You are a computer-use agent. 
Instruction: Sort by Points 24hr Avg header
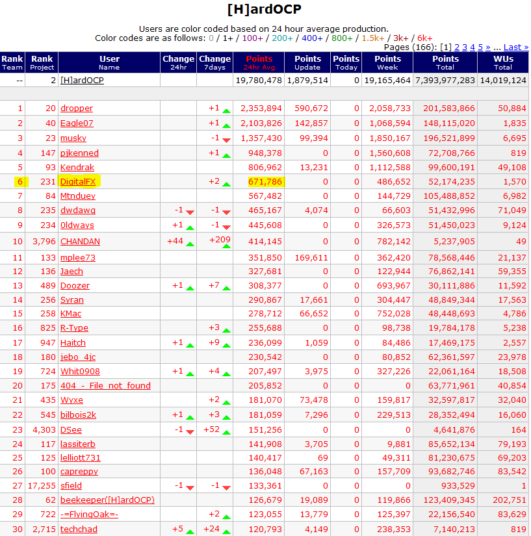coord(259,62)
